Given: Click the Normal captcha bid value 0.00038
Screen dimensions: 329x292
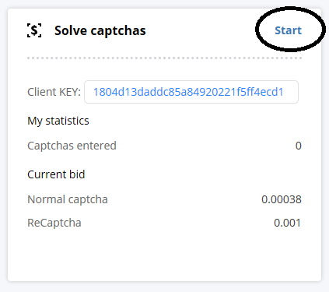Looking at the screenshot, I should pyautogui.click(x=282, y=199).
